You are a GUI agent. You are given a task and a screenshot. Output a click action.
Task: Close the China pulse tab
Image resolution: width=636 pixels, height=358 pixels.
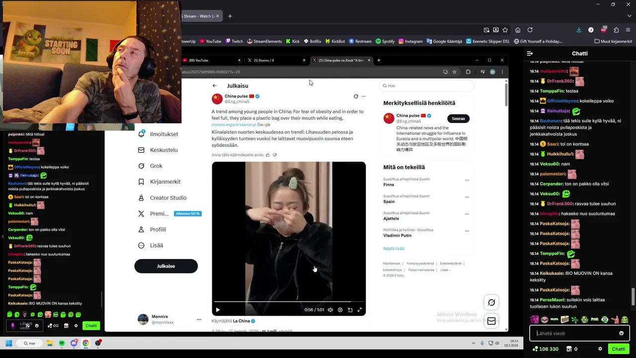[369, 60]
